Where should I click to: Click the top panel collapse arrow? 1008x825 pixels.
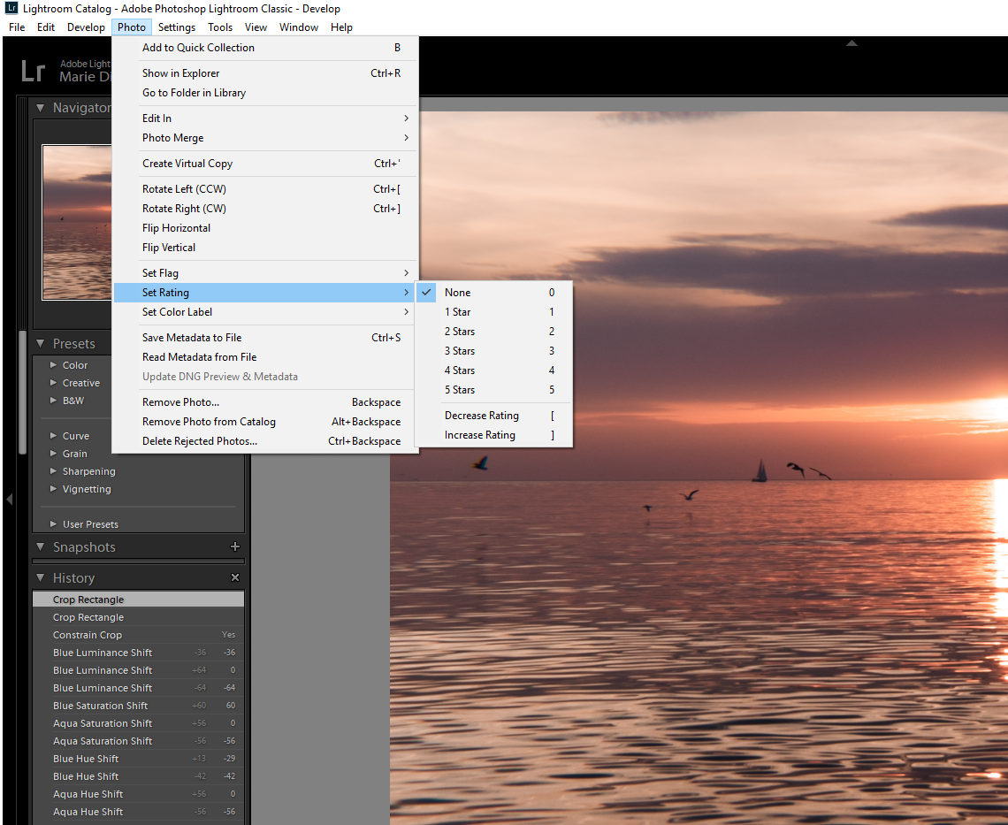[x=851, y=43]
